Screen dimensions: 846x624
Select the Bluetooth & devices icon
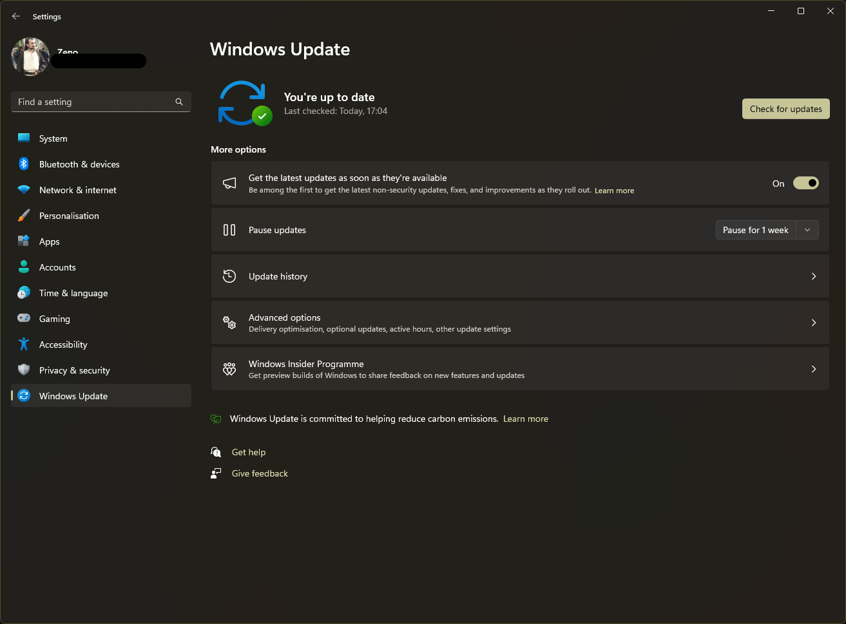23,164
